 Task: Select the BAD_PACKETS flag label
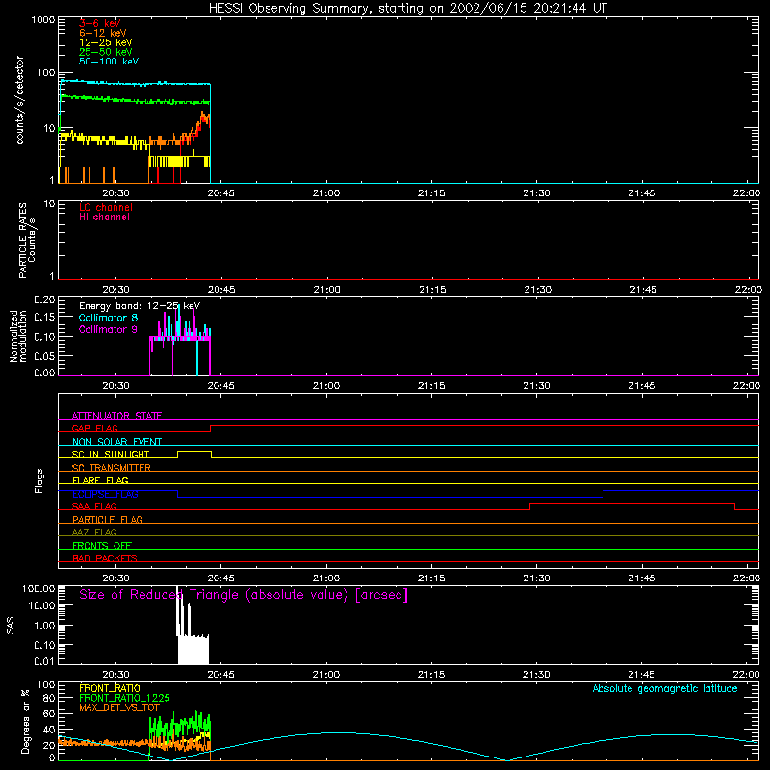[x=105, y=558]
